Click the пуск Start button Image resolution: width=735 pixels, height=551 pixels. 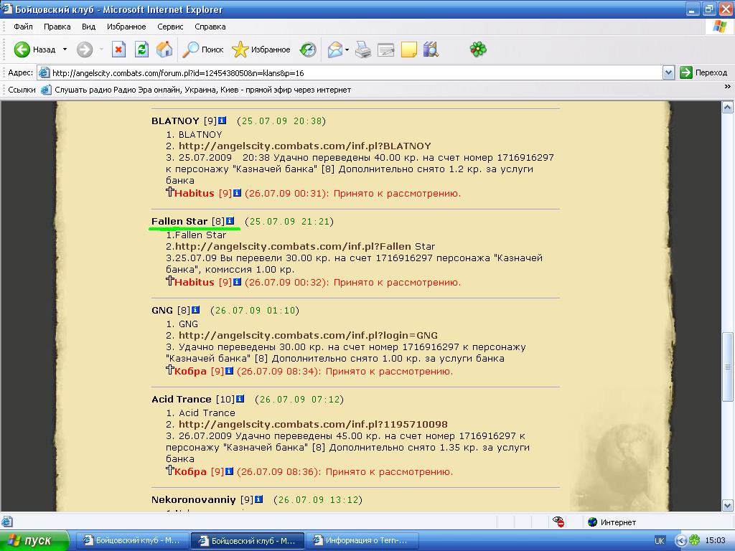pyautogui.click(x=34, y=540)
